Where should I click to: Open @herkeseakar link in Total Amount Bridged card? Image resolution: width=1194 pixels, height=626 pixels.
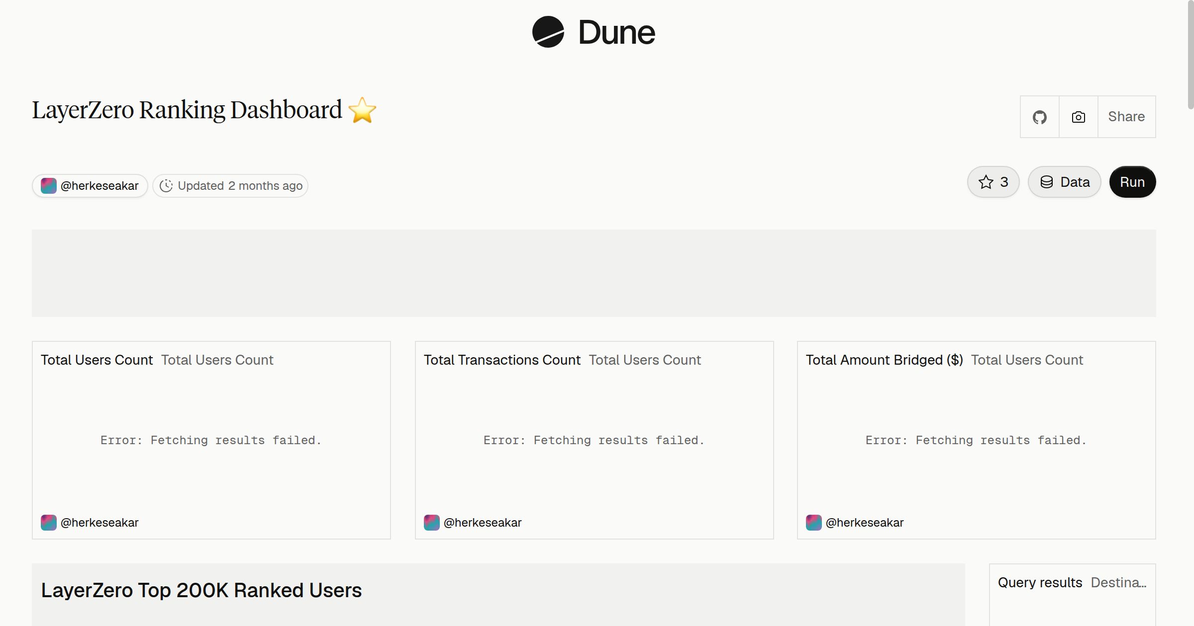tap(865, 523)
